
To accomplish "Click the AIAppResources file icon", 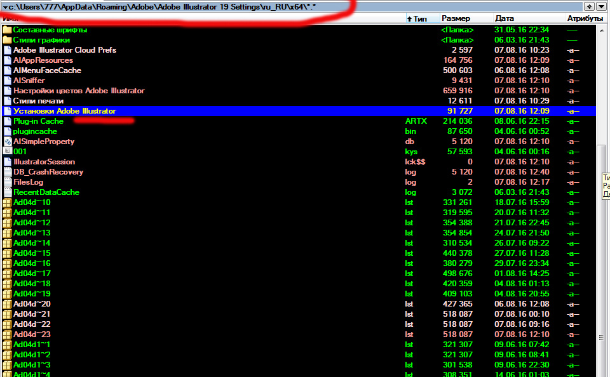I will [x=8, y=60].
